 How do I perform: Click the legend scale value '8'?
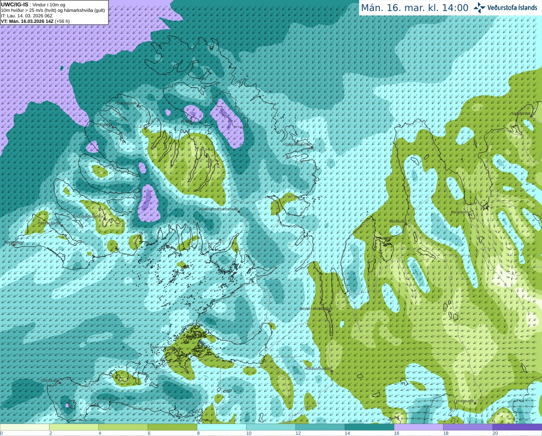(x=198, y=433)
